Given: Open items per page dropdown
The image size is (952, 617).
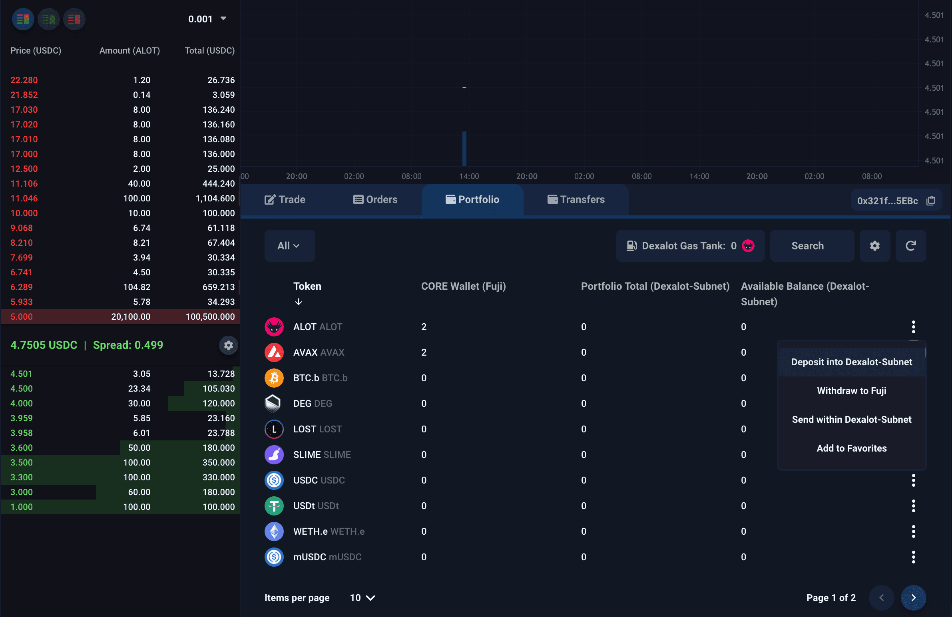Looking at the screenshot, I should [362, 597].
